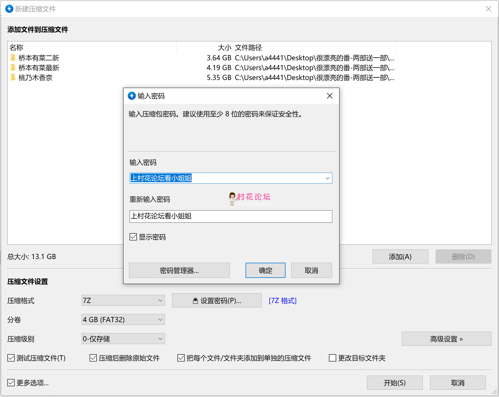Screen dimensions: 499x397
Task: Click the 3.64 GB size value
Action: pos(219,58)
